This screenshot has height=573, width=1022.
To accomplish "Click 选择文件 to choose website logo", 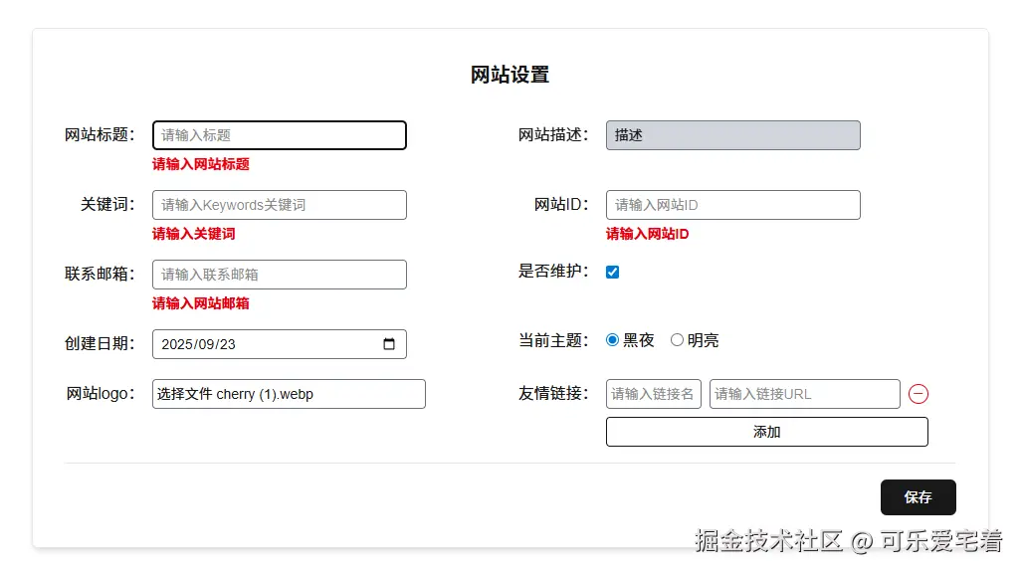I will click(x=184, y=394).
